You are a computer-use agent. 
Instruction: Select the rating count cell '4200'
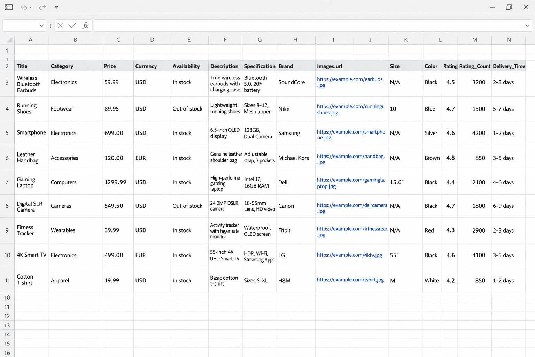click(x=474, y=133)
